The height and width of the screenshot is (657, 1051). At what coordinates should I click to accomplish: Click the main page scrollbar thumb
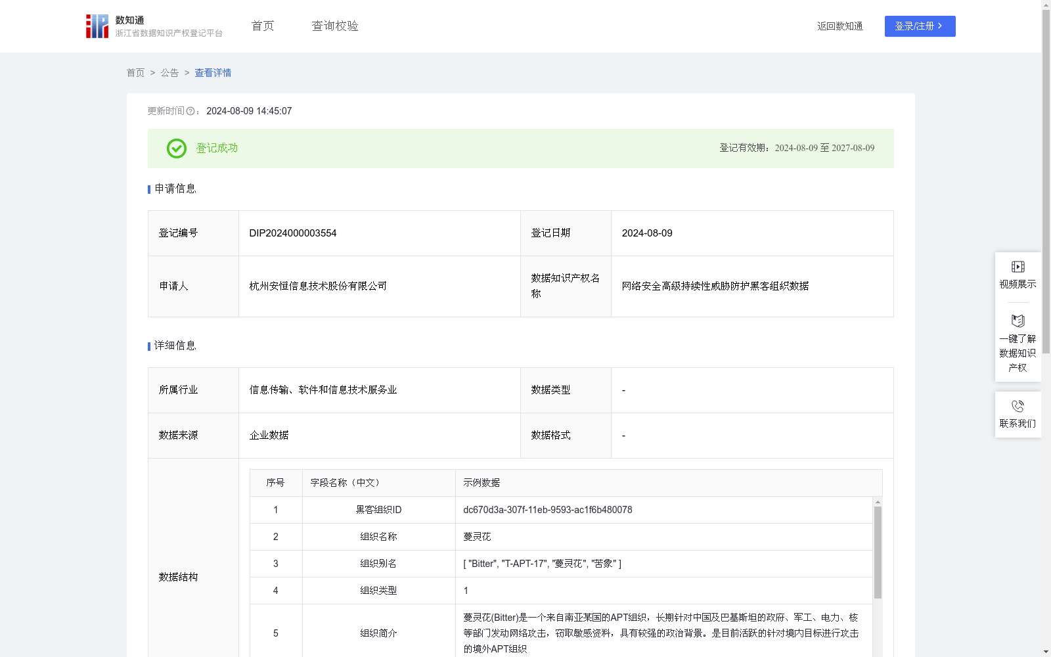(x=1046, y=182)
